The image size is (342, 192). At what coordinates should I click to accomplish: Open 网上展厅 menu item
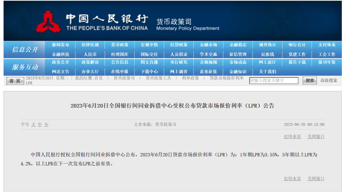pos(267,62)
